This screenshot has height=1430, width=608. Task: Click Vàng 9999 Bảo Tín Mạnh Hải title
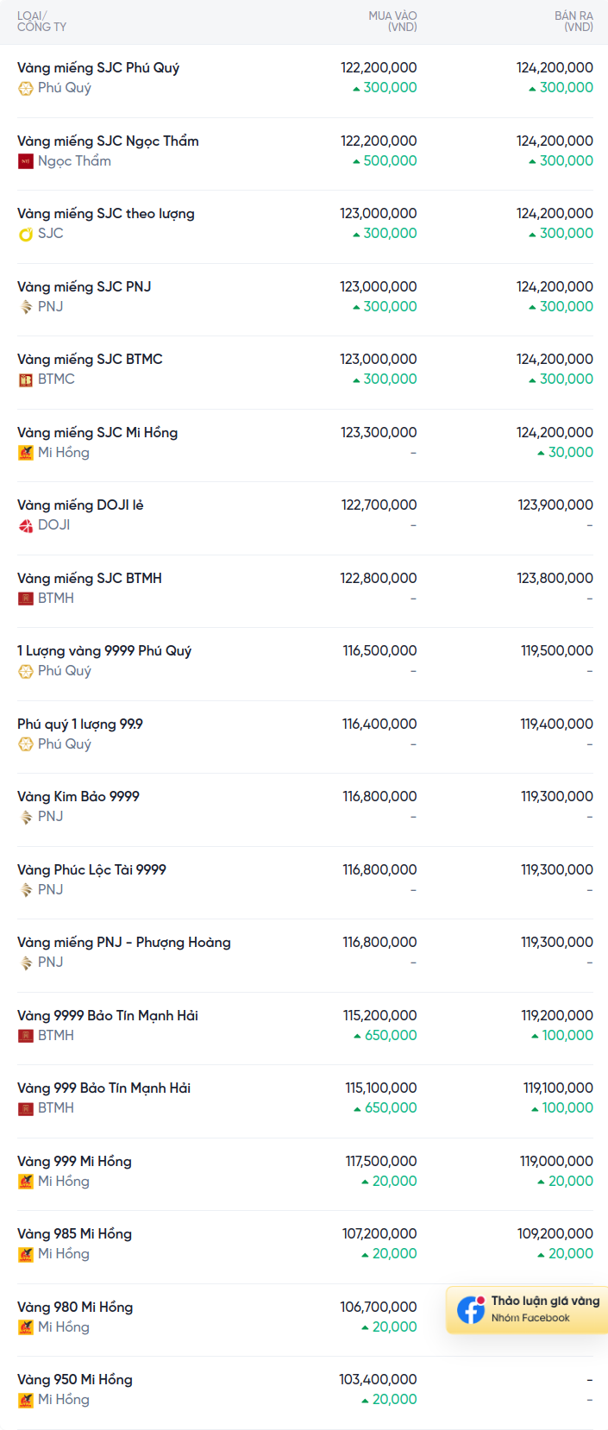pyautogui.click(x=108, y=1015)
